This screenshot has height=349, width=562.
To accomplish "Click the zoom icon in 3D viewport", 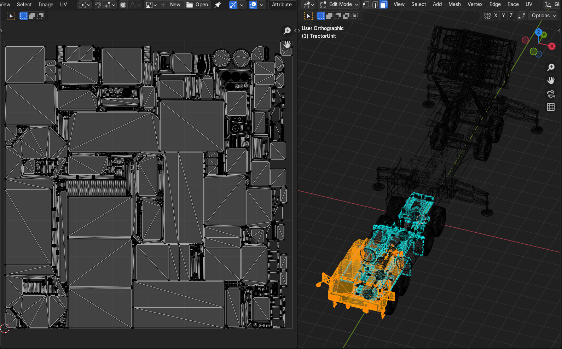I will (551, 67).
